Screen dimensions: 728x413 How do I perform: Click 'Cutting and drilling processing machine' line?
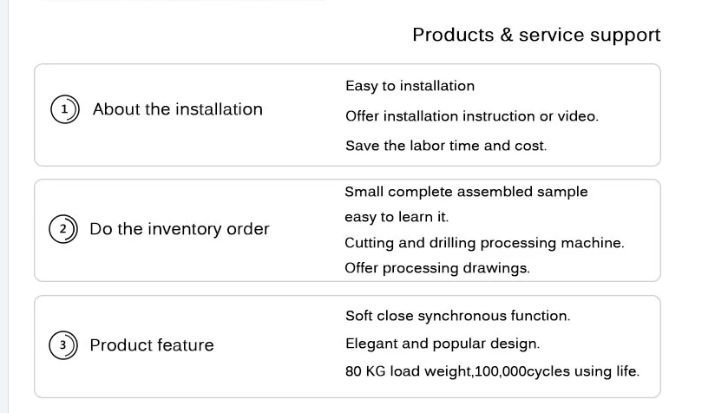coord(484,243)
